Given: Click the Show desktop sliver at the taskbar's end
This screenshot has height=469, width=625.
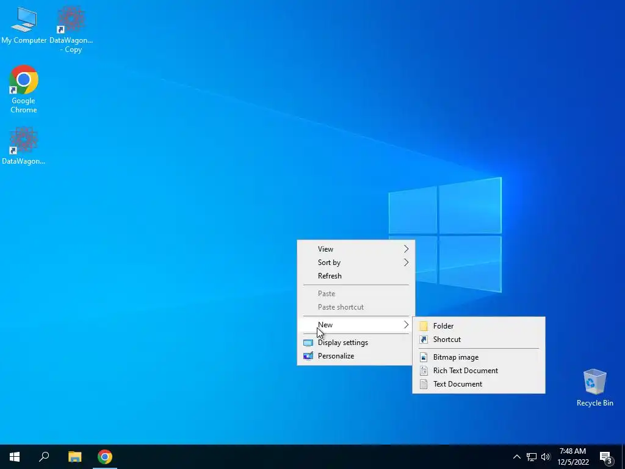Looking at the screenshot, I should (623, 457).
